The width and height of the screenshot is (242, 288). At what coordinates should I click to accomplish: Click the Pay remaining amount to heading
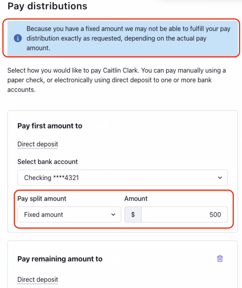60,259
